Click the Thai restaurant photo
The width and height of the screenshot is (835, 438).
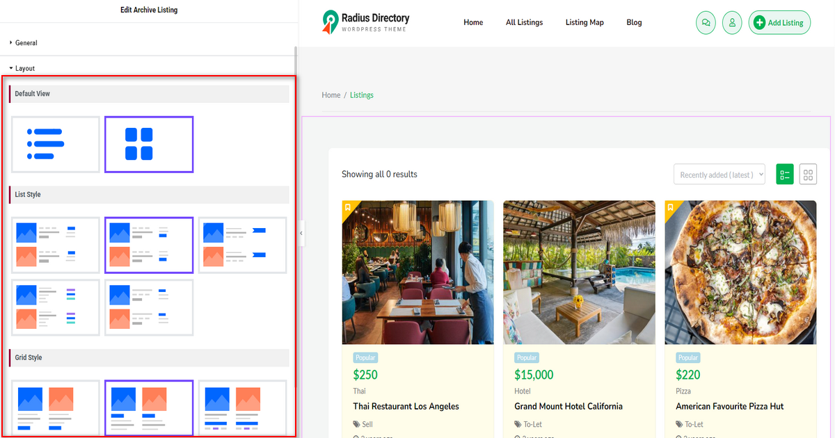pos(417,273)
